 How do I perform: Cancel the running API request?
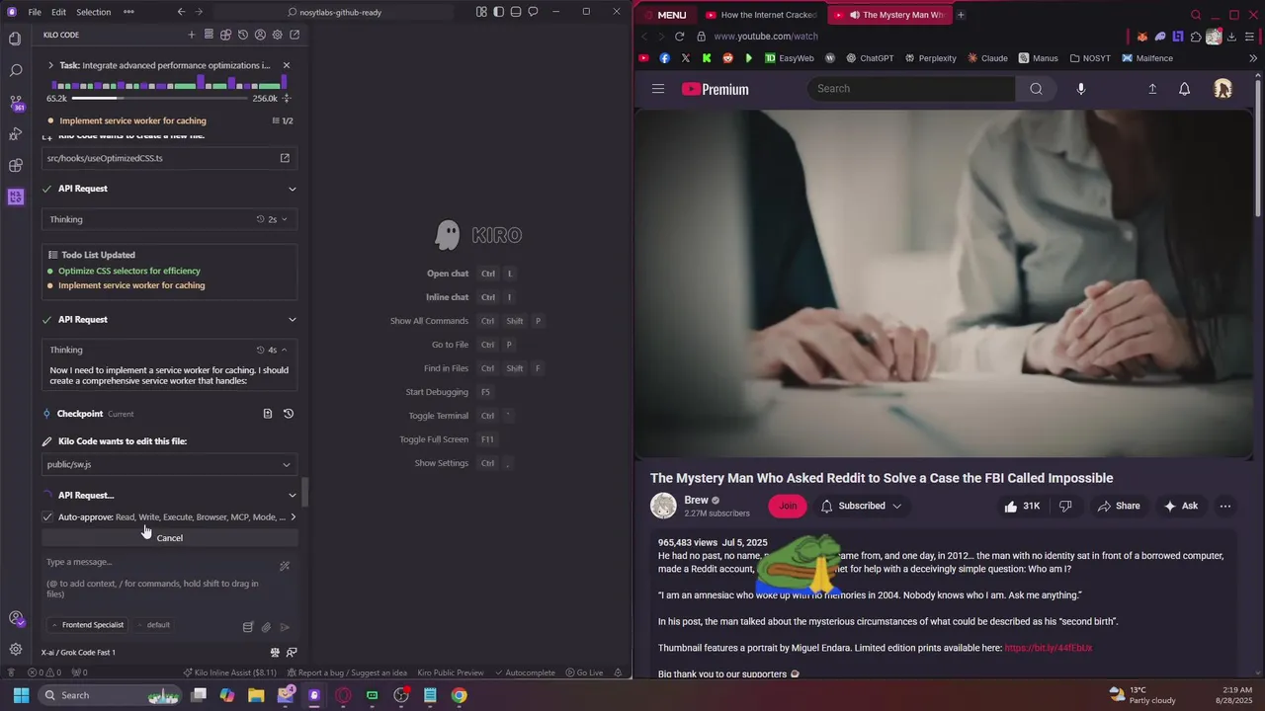click(x=169, y=538)
